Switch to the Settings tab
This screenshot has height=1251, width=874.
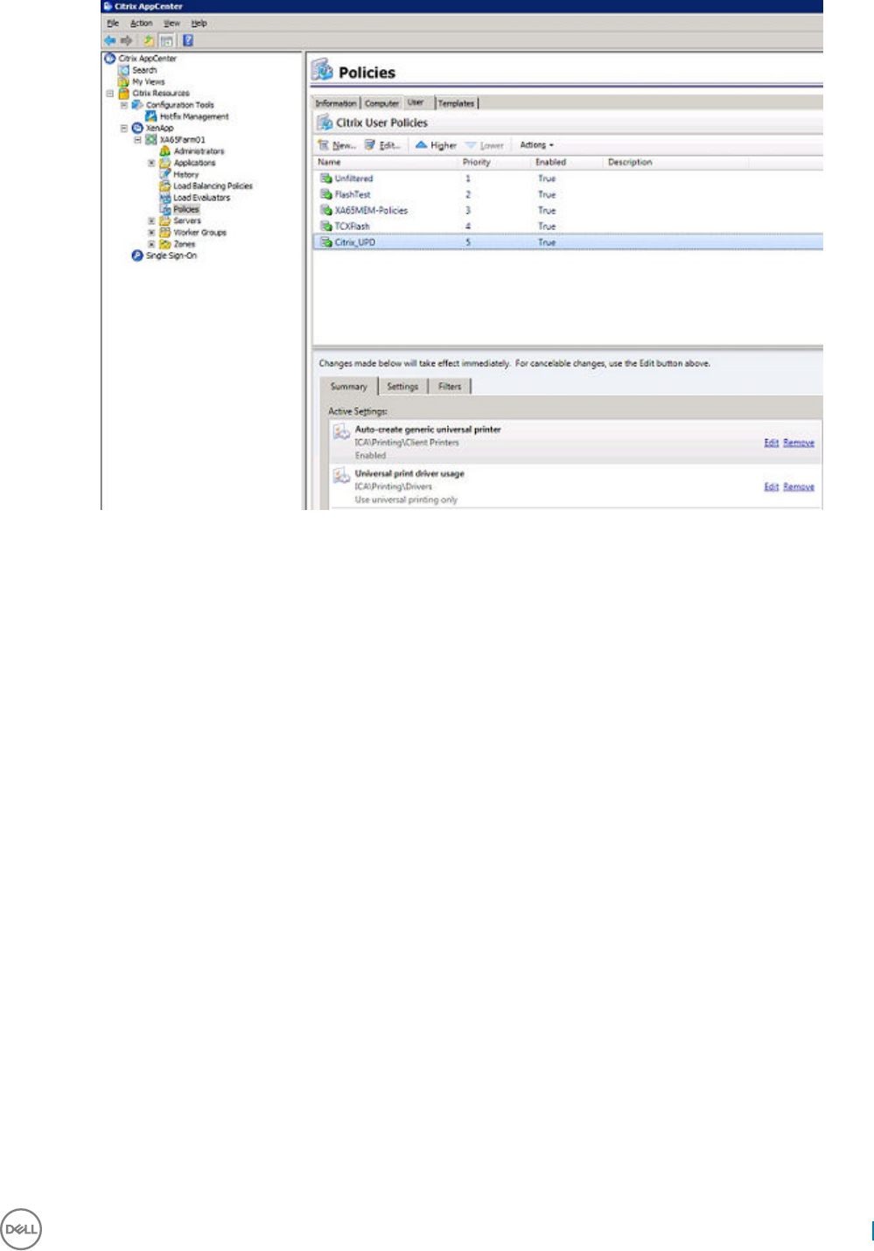point(402,387)
